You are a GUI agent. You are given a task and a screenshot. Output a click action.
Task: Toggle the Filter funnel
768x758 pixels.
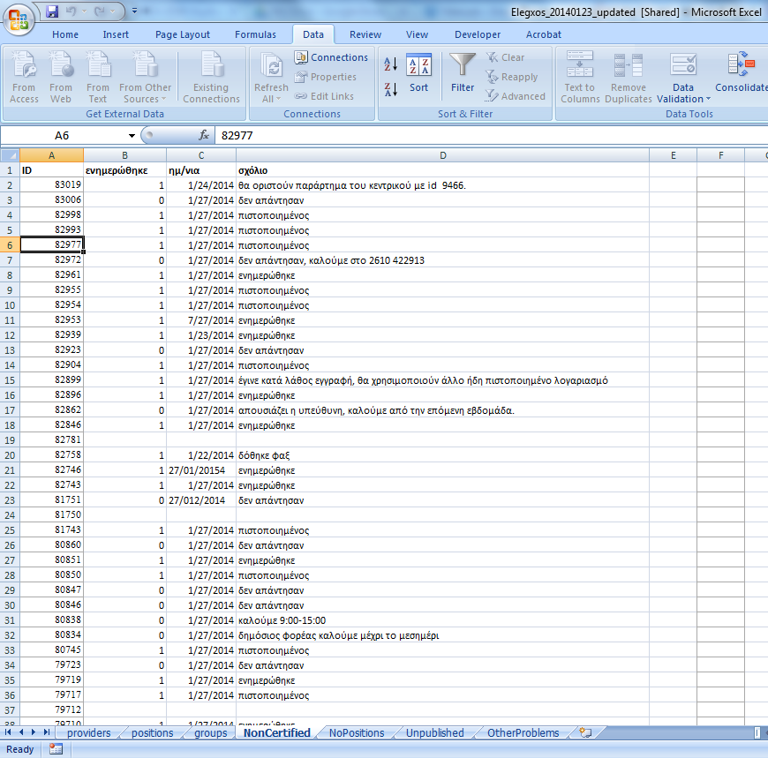pos(463,72)
